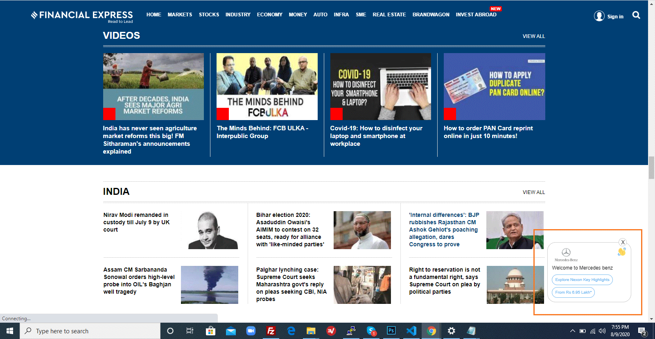Click the Mercedes-Benz logo in popup

pyautogui.click(x=566, y=254)
